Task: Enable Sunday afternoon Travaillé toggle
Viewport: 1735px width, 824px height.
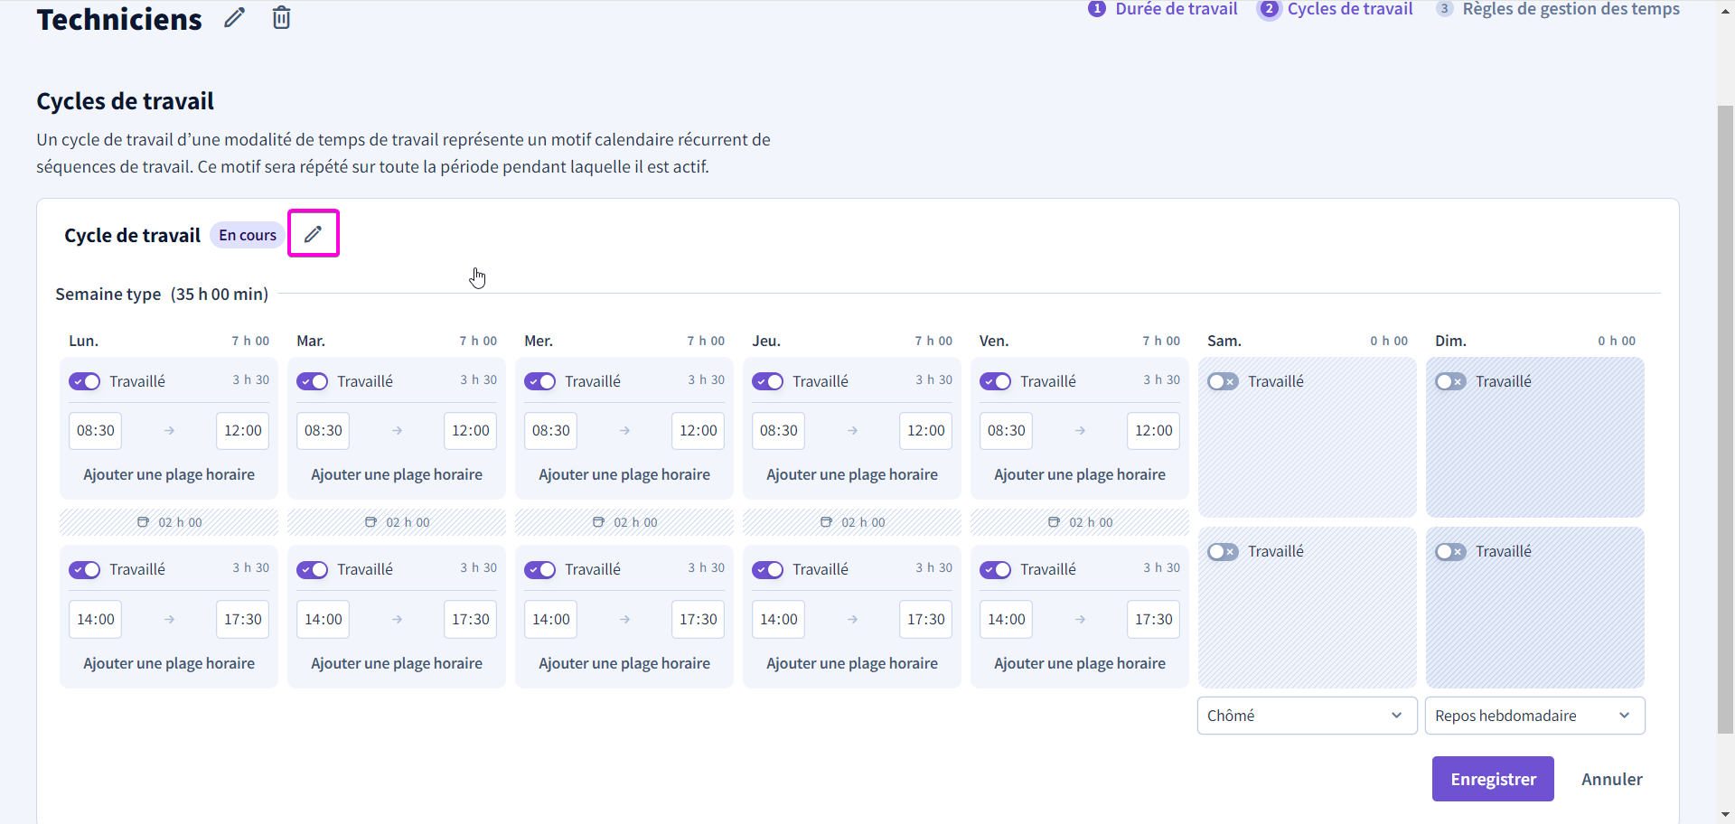Action: coord(1451,551)
